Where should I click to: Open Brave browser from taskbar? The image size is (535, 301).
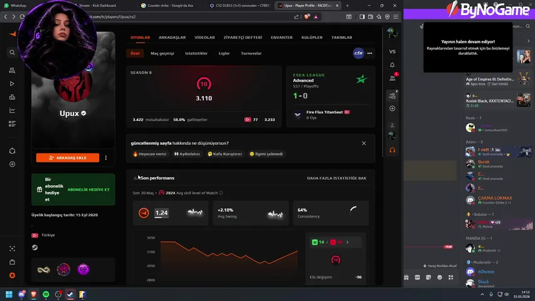point(33,294)
